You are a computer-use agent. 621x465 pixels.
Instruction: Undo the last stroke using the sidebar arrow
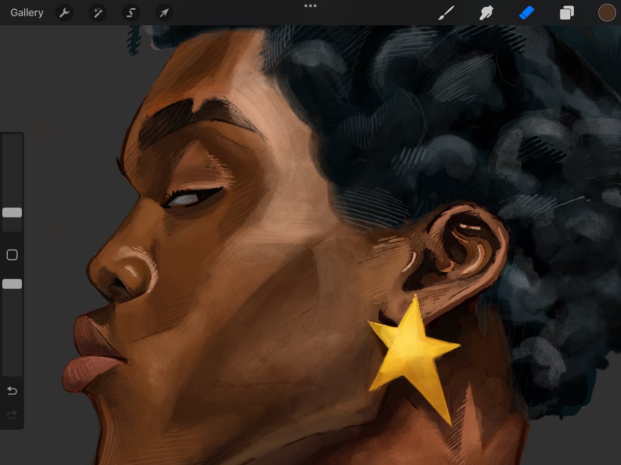click(12, 391)
